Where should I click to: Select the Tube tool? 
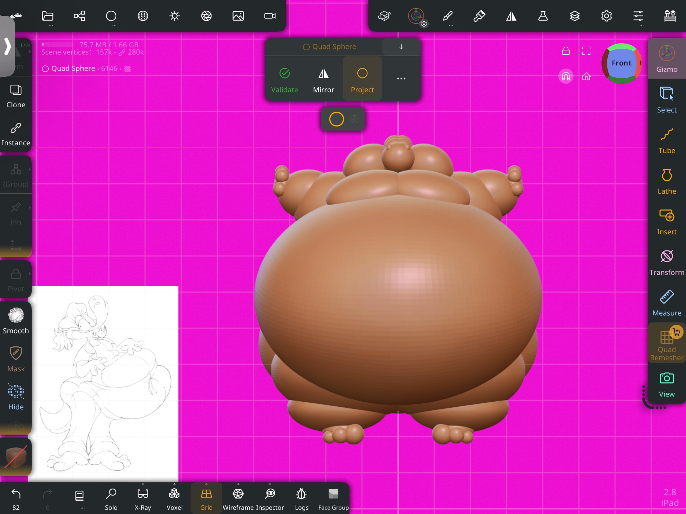(x=666, y=141)
